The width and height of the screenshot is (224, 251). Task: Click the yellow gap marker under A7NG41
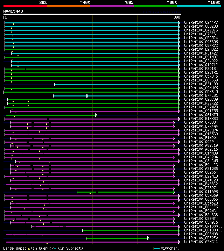[x=47, y=243]
